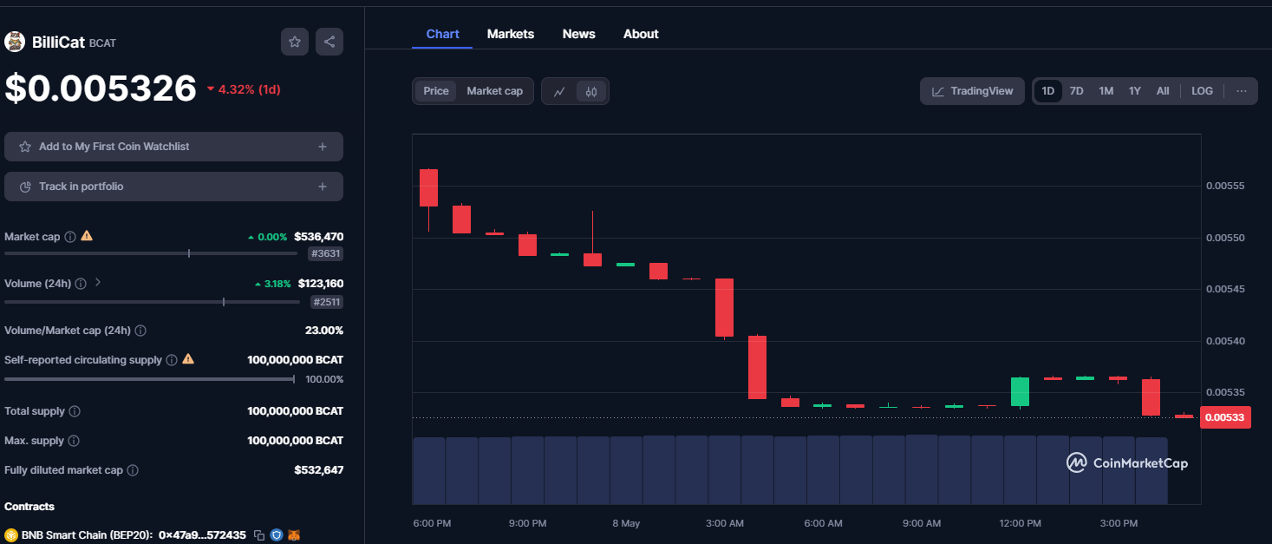
Task: Open the more options ellipsis on chart
Action: coord(1242,91)
